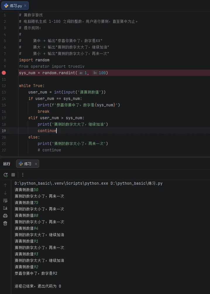Toggle Soft-Wrap in the run console
Screen dimensions: 210x294
(5, 200)
